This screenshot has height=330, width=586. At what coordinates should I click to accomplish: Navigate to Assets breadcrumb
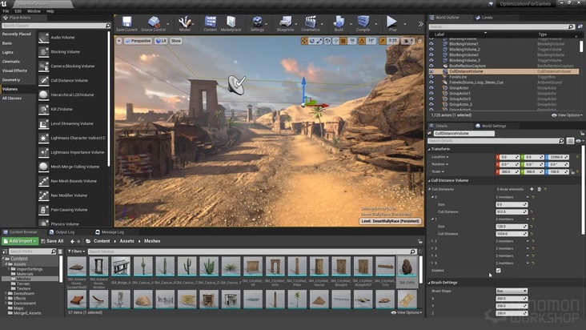pos(126,241)
